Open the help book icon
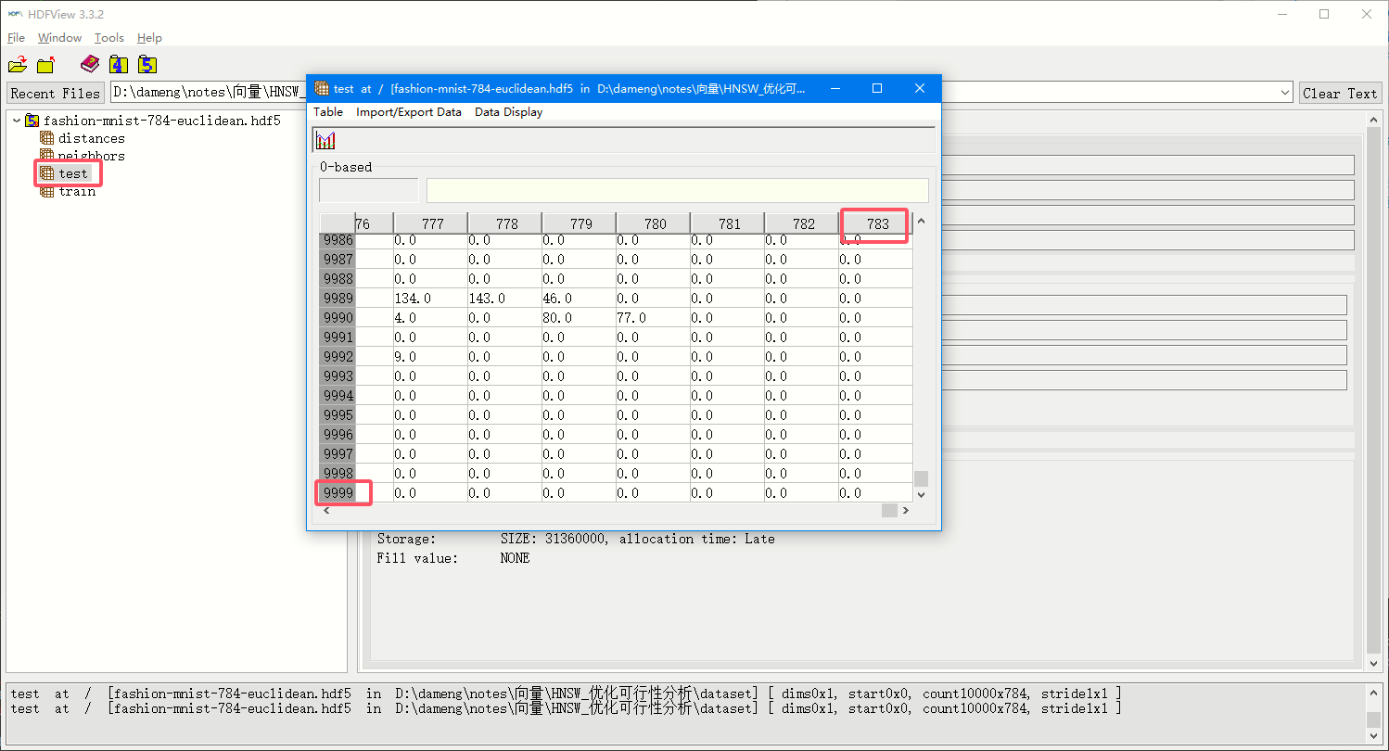The width and height of the screenshot is (1389, 751). (89, 64)
